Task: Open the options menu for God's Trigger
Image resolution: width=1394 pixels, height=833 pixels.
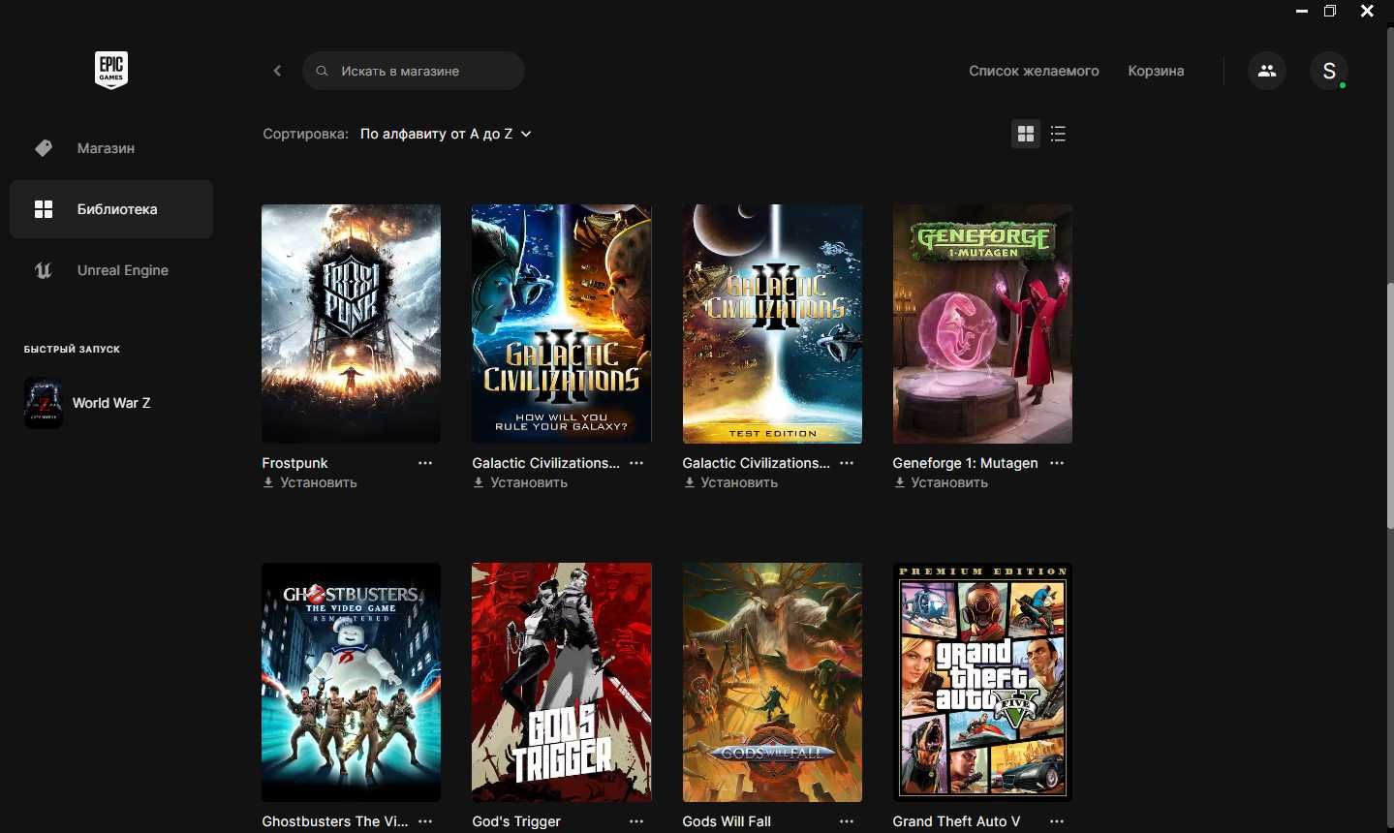Action: pos(636,821)
